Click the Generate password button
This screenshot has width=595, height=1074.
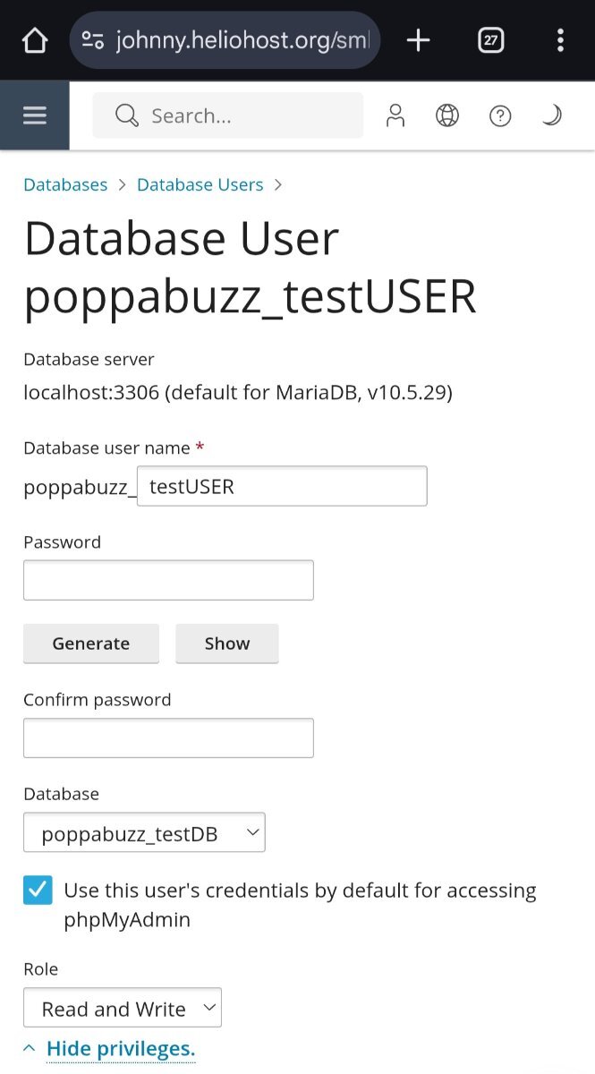point(90,644)
